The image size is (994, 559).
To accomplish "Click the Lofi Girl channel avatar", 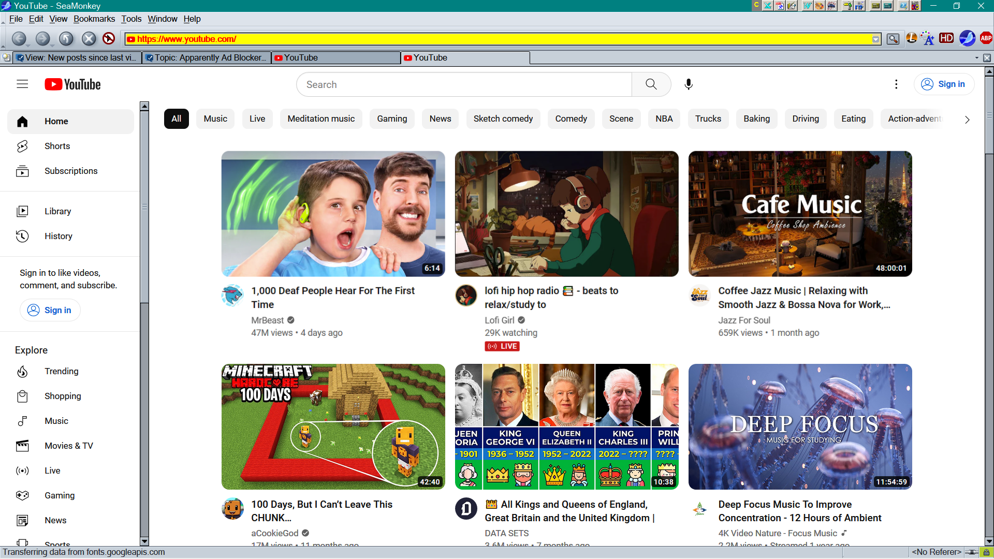I will click(x=466, y=296).
